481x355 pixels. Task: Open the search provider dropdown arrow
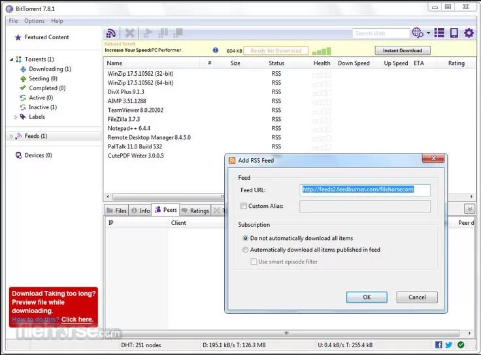(x=428, y=33)
